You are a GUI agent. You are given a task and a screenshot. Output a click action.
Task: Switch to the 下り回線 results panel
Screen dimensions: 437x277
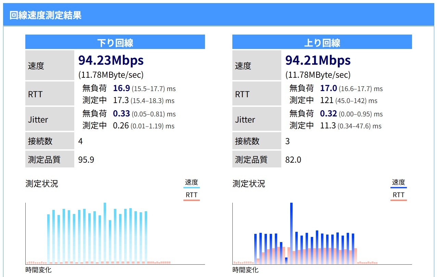[115, 42]
